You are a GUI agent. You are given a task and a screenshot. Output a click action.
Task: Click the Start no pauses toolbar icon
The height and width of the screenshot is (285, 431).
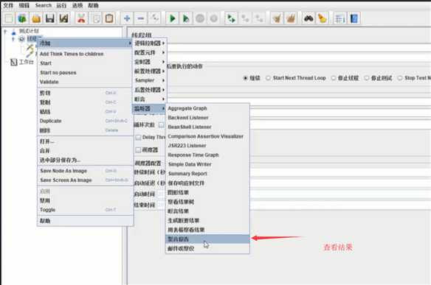pos(186,18)
